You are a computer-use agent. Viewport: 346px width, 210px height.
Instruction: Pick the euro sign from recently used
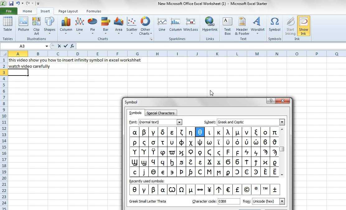pyautogui.click(x=228, y=189)
